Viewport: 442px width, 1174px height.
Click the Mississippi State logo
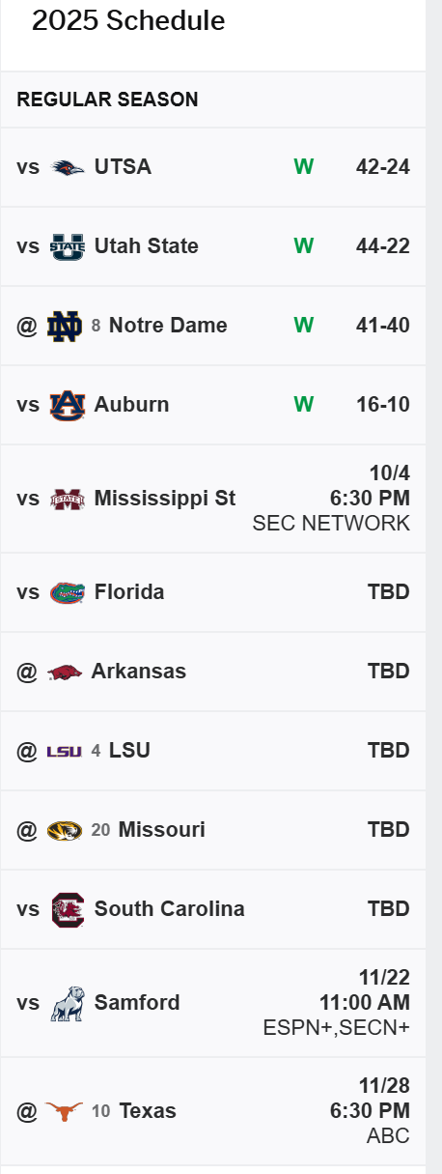(68, 499)
